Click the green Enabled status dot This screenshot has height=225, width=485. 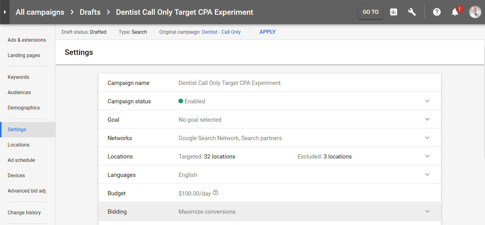tap(181, 101)
